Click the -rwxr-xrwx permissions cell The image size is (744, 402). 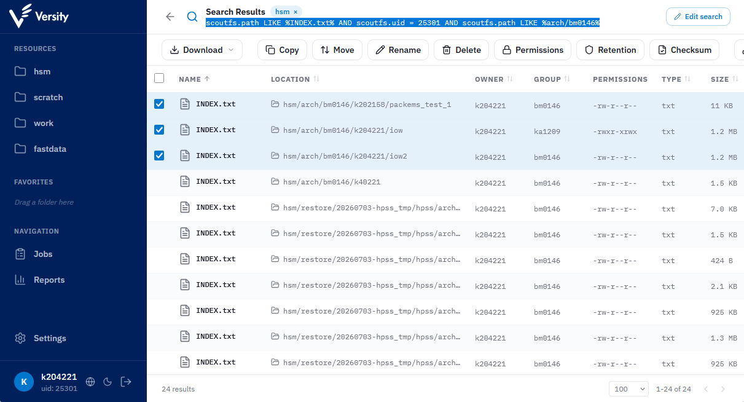click(x=614, y=132)
